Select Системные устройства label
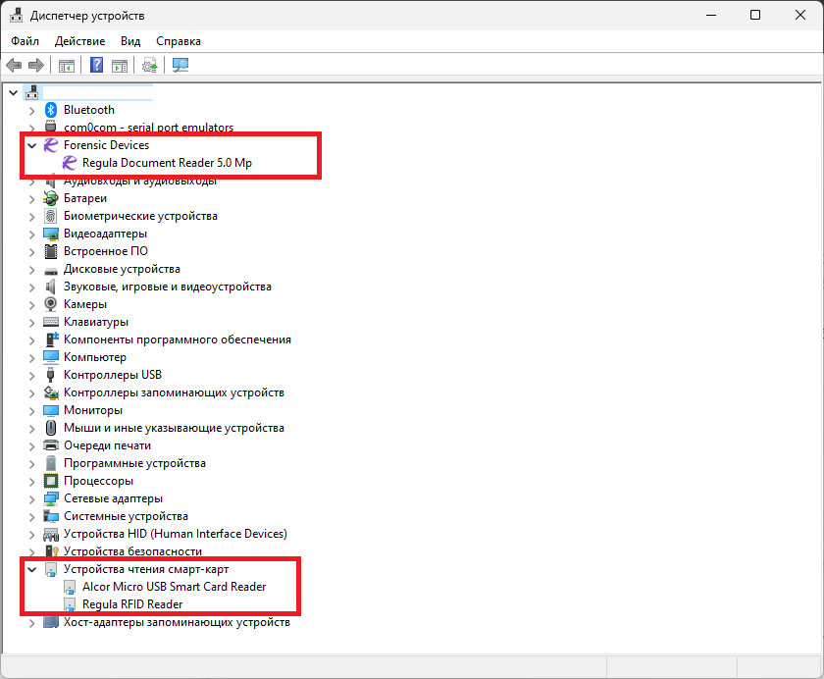This screenshot has width=824, height=679. coord(127,516)
